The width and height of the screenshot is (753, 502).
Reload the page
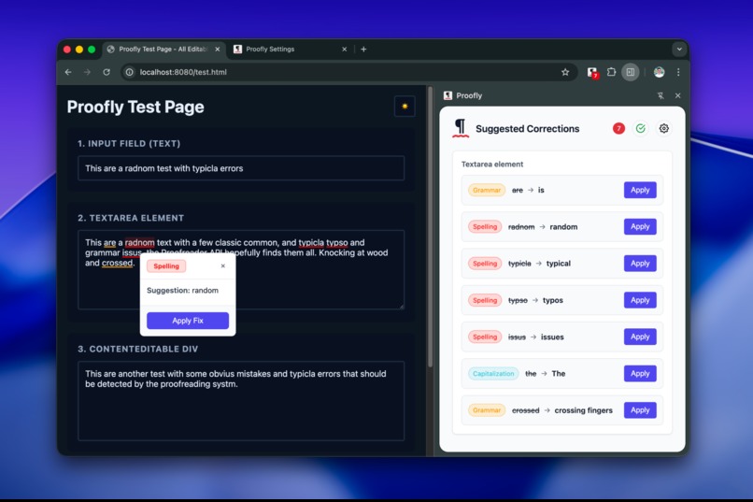107,72
